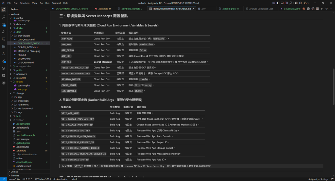
Task: Click the show source file icon in editor toolbar
Action: [x=313, y=9]
